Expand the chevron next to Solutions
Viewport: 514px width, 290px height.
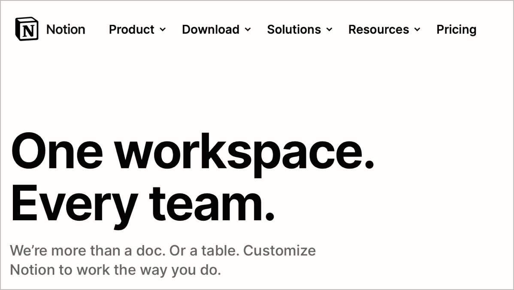[329, 30]
